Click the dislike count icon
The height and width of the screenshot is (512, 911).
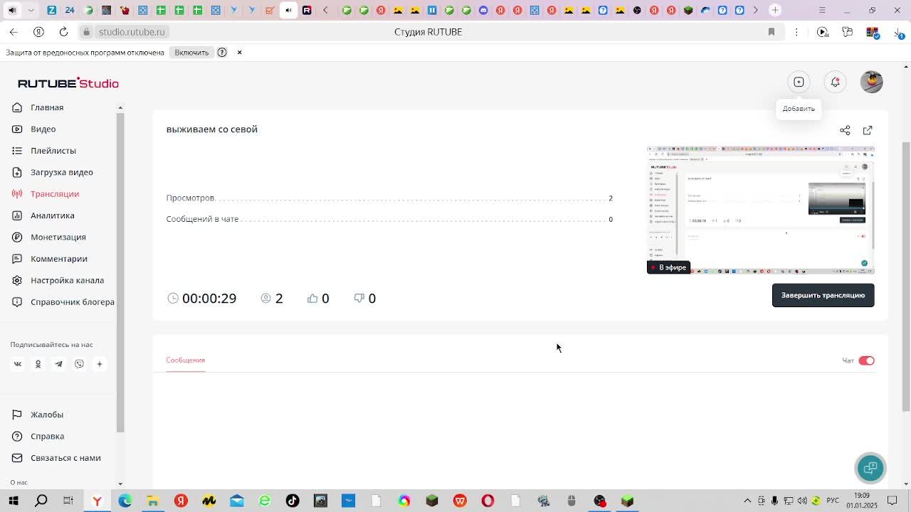[x=359, y=298]
